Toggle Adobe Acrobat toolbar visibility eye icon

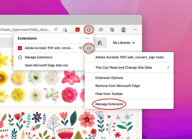pyautogui.click(x=80, y=48)
